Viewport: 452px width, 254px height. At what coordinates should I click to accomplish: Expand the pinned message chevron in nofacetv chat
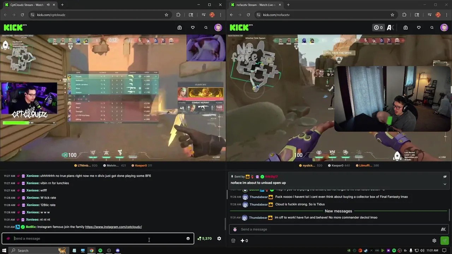click(445, 184)
